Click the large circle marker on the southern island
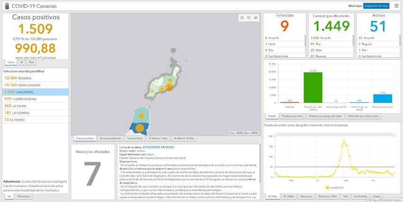Image resolution: width=403 pixels, height=202 pixels. pyautogui.click(x=139, y=128)
